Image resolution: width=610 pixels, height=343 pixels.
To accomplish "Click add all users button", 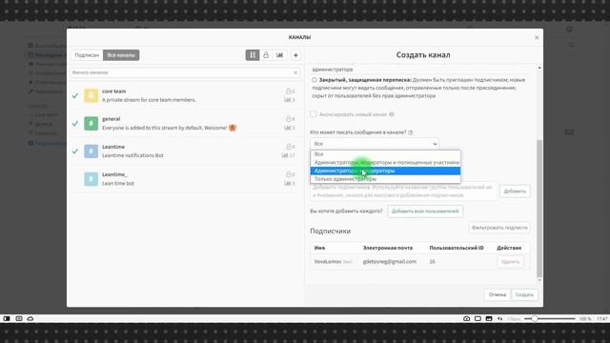I will coord(425,212).
